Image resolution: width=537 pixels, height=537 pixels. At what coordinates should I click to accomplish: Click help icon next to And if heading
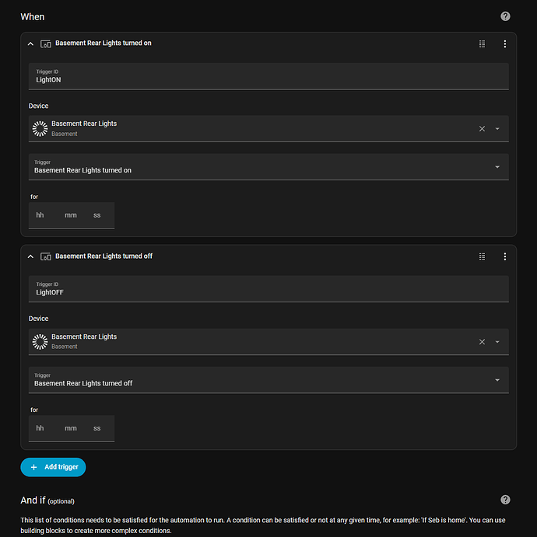506,500
